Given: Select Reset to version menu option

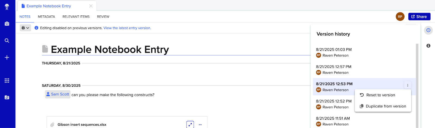Looking at the screenshot, I should point(380,95).
